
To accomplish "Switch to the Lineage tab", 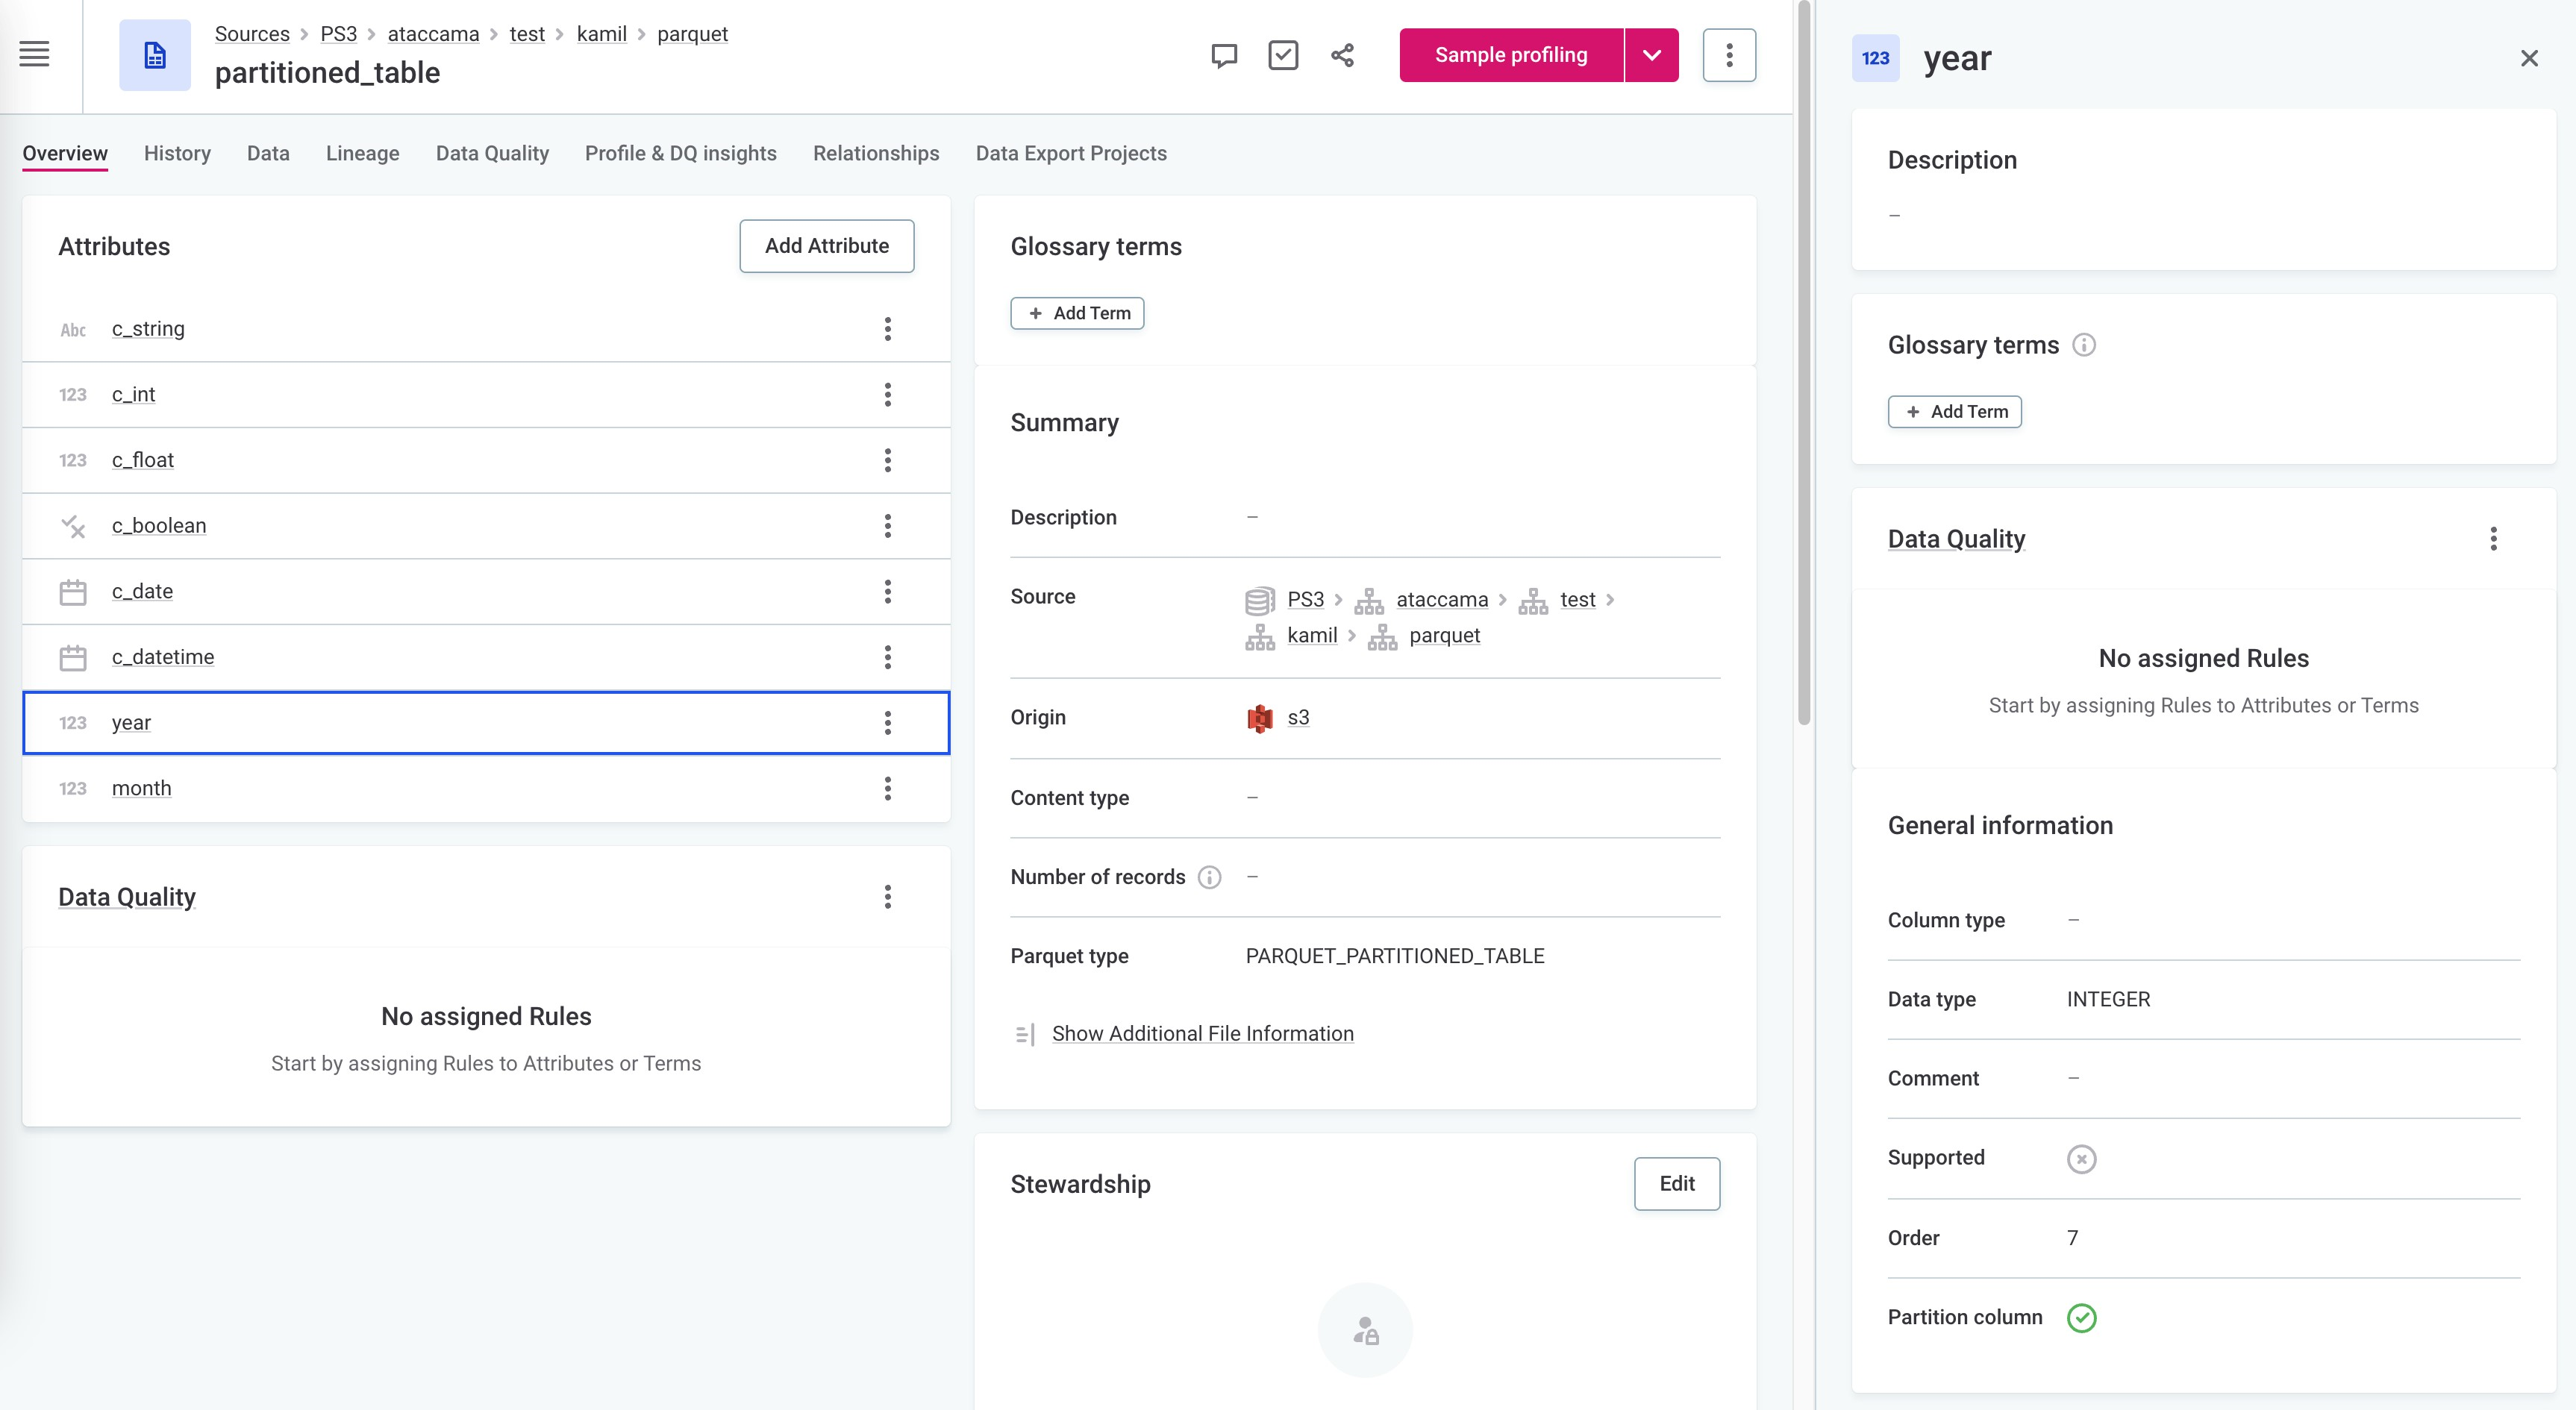I will [362, 154].
